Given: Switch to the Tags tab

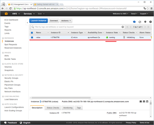Looking at the screenshot, I should click(x=79, y=108).
